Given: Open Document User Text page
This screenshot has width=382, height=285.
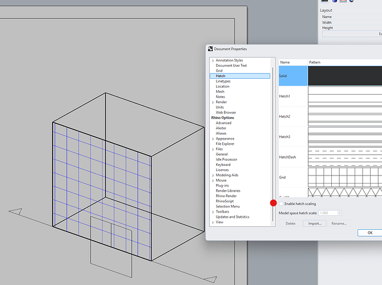Looking at the screenshot, I should 231,66.
